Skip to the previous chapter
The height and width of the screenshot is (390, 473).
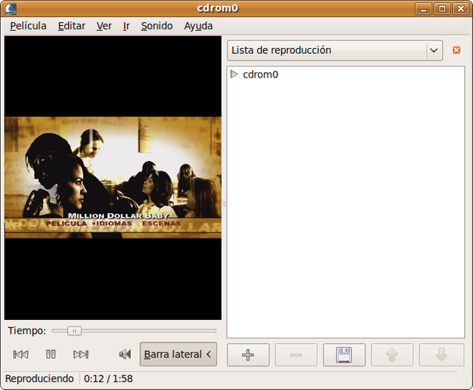21,355
